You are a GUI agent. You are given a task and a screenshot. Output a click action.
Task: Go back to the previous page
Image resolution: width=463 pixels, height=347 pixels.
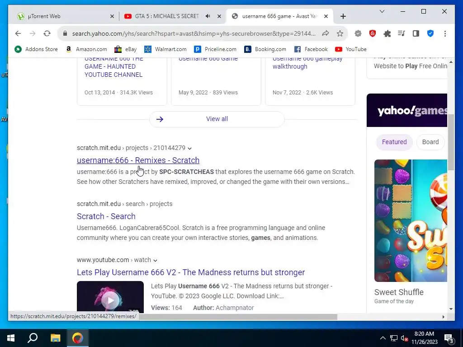18,33
